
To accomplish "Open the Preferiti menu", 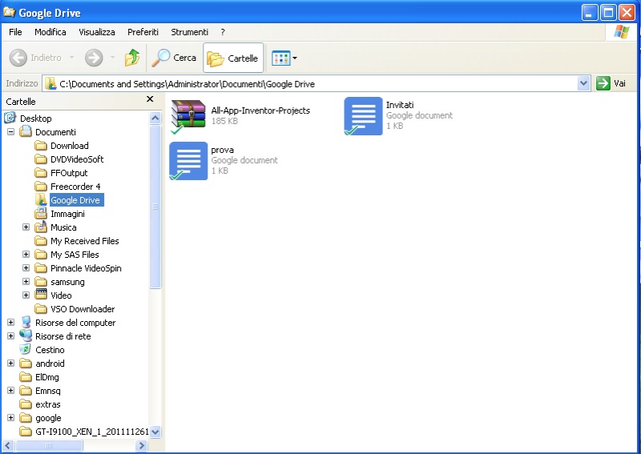I will coord(143,32).
